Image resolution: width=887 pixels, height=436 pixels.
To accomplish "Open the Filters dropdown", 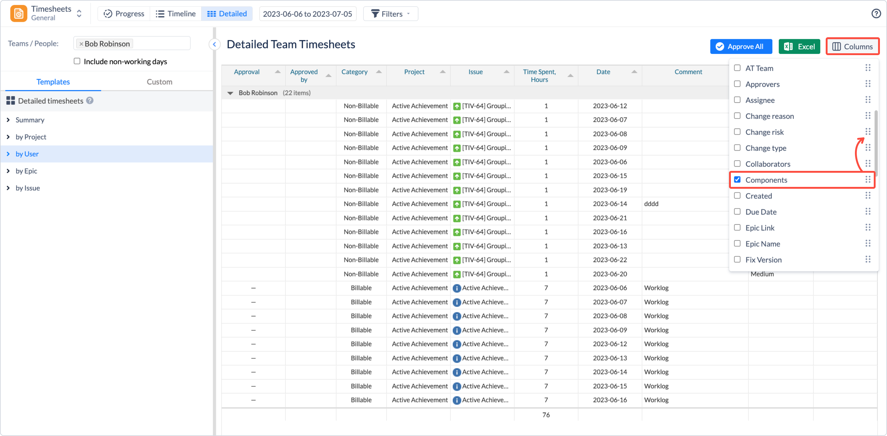I will click(391, 14).
